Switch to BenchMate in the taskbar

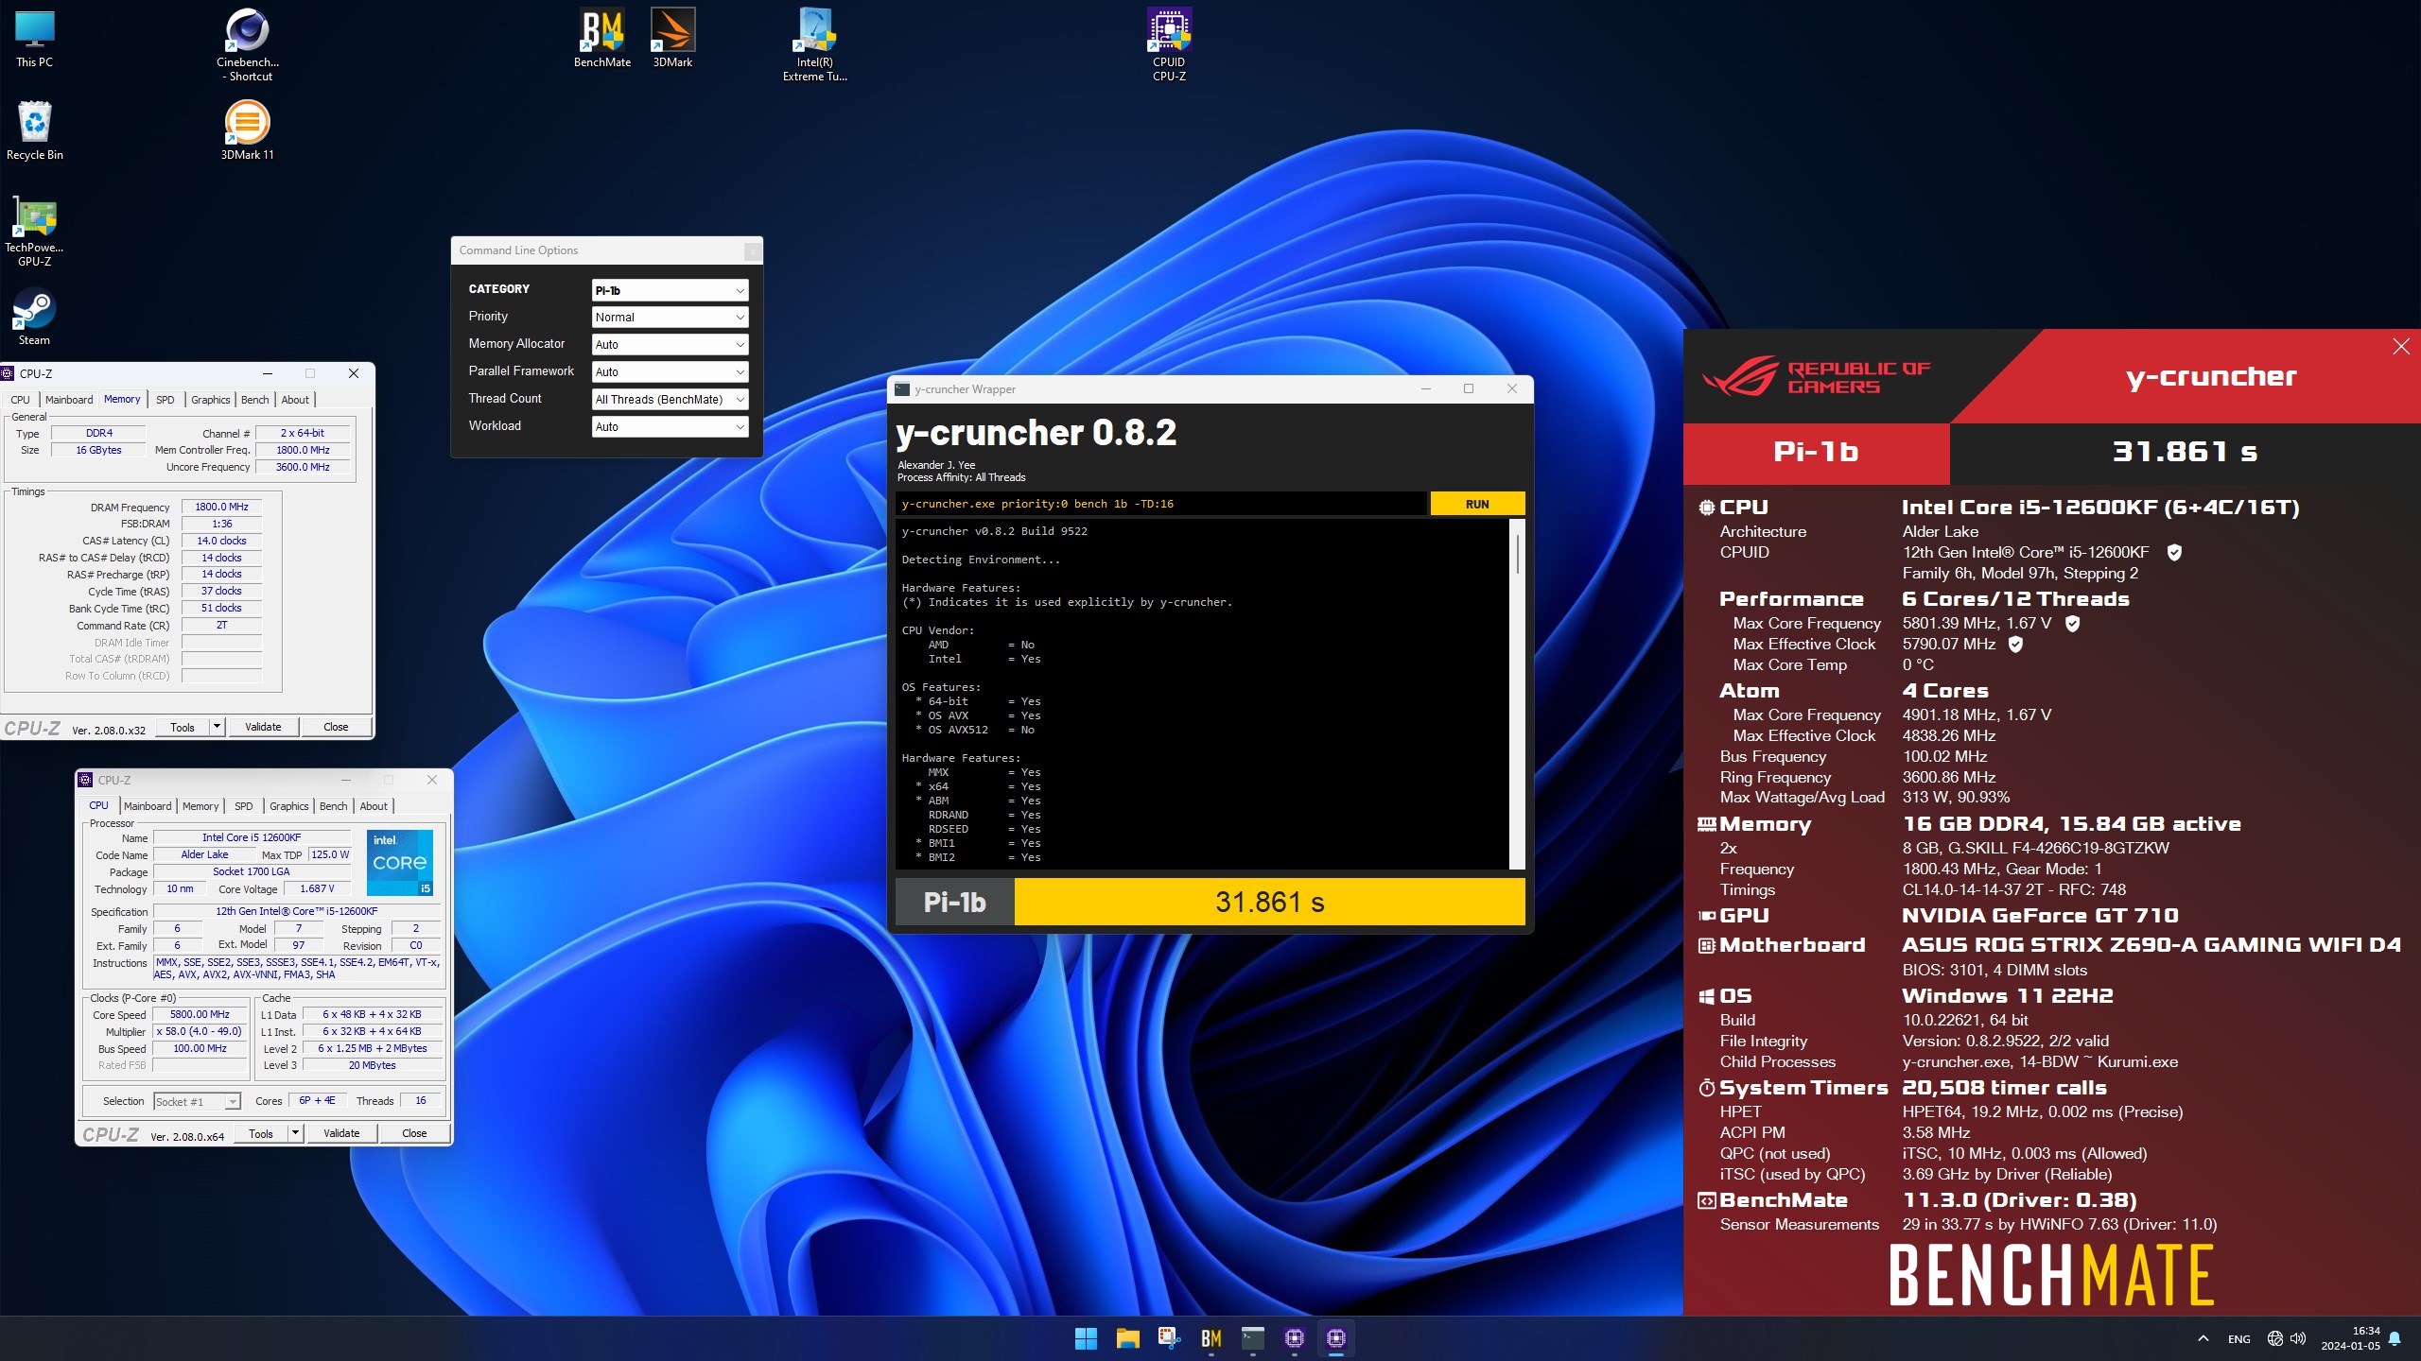tap(1211, 1338)
